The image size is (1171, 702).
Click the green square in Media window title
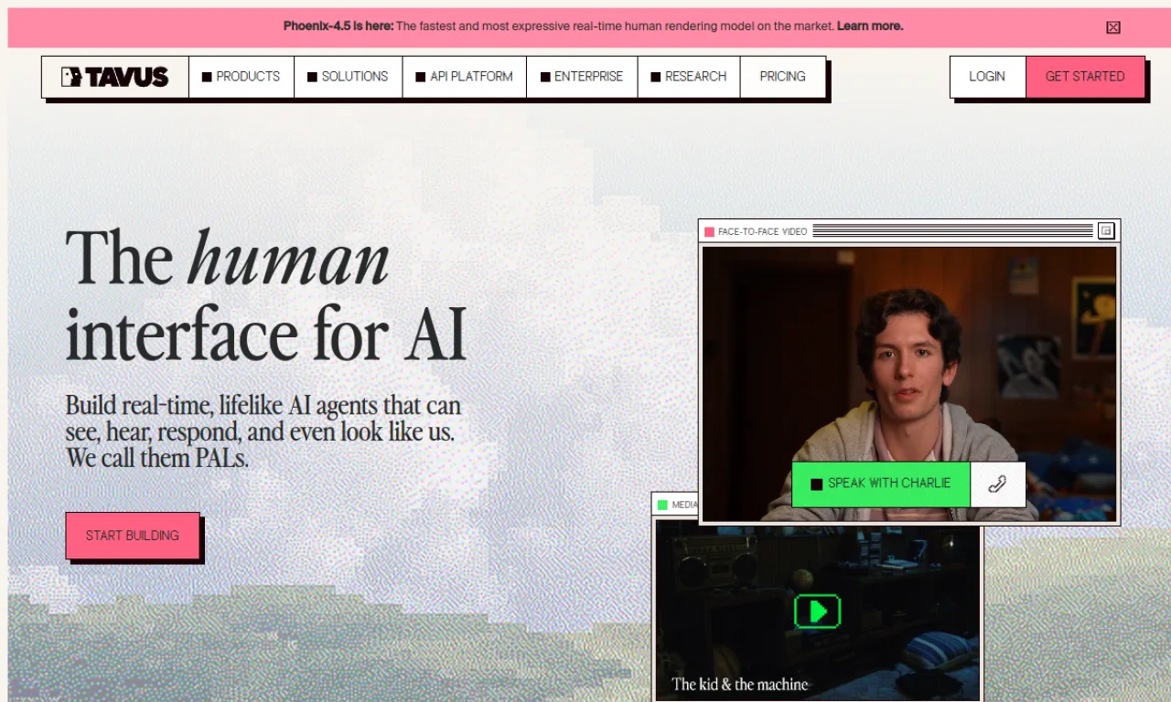(x=662, y=505)
